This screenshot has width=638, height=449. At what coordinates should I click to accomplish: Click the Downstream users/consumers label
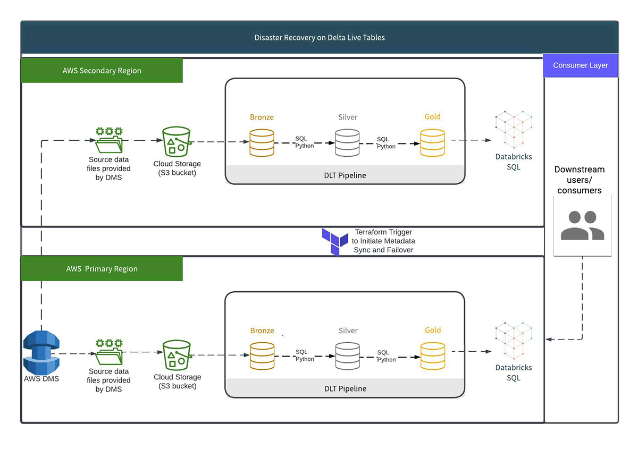(580, 180)
